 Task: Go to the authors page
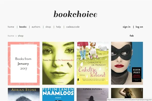pos(36,27)
